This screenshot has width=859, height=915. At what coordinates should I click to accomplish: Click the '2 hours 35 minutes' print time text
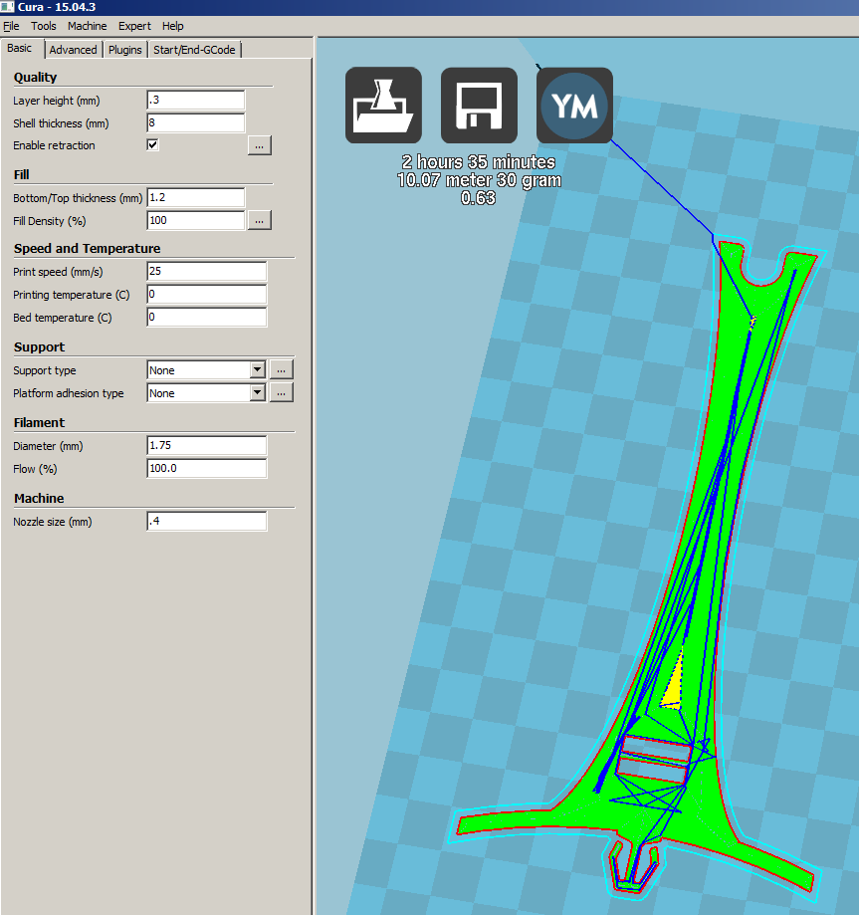point(479,161)
